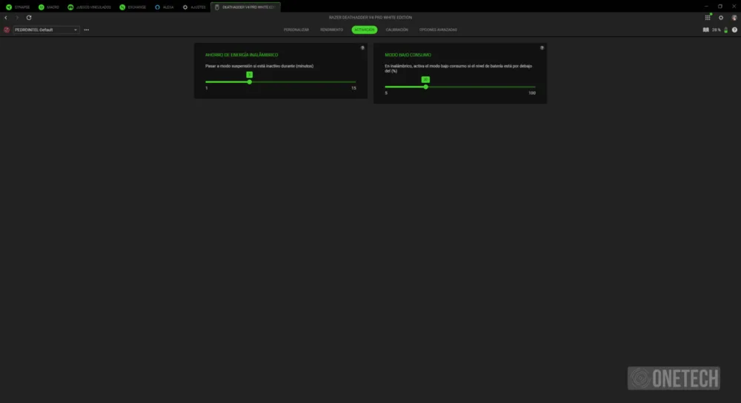Go forward with the right arrow
Viewport: 741px width, 403px height.
click(17, 18)
